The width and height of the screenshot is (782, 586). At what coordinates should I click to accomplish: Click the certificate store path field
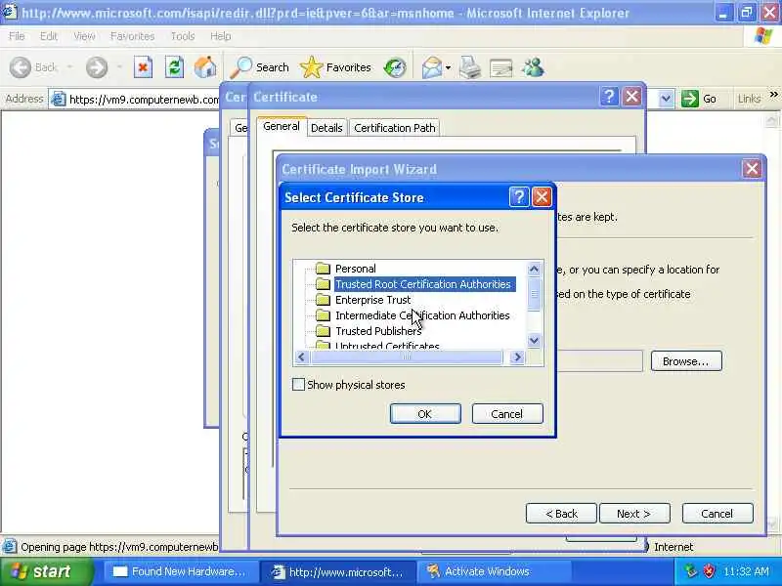[x=599, y=360]
